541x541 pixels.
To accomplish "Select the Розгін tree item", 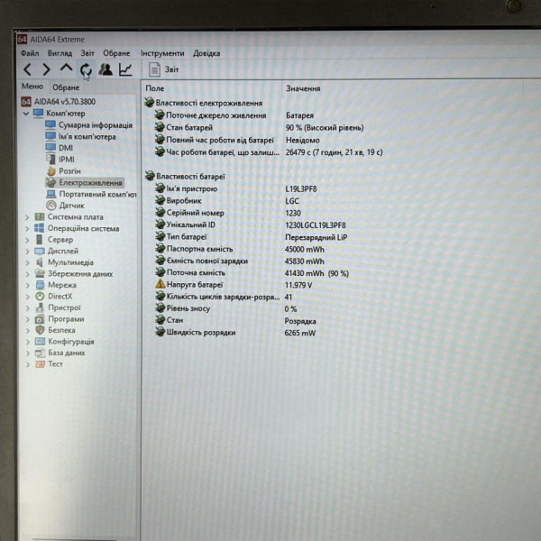I will (x=63, y=171).
